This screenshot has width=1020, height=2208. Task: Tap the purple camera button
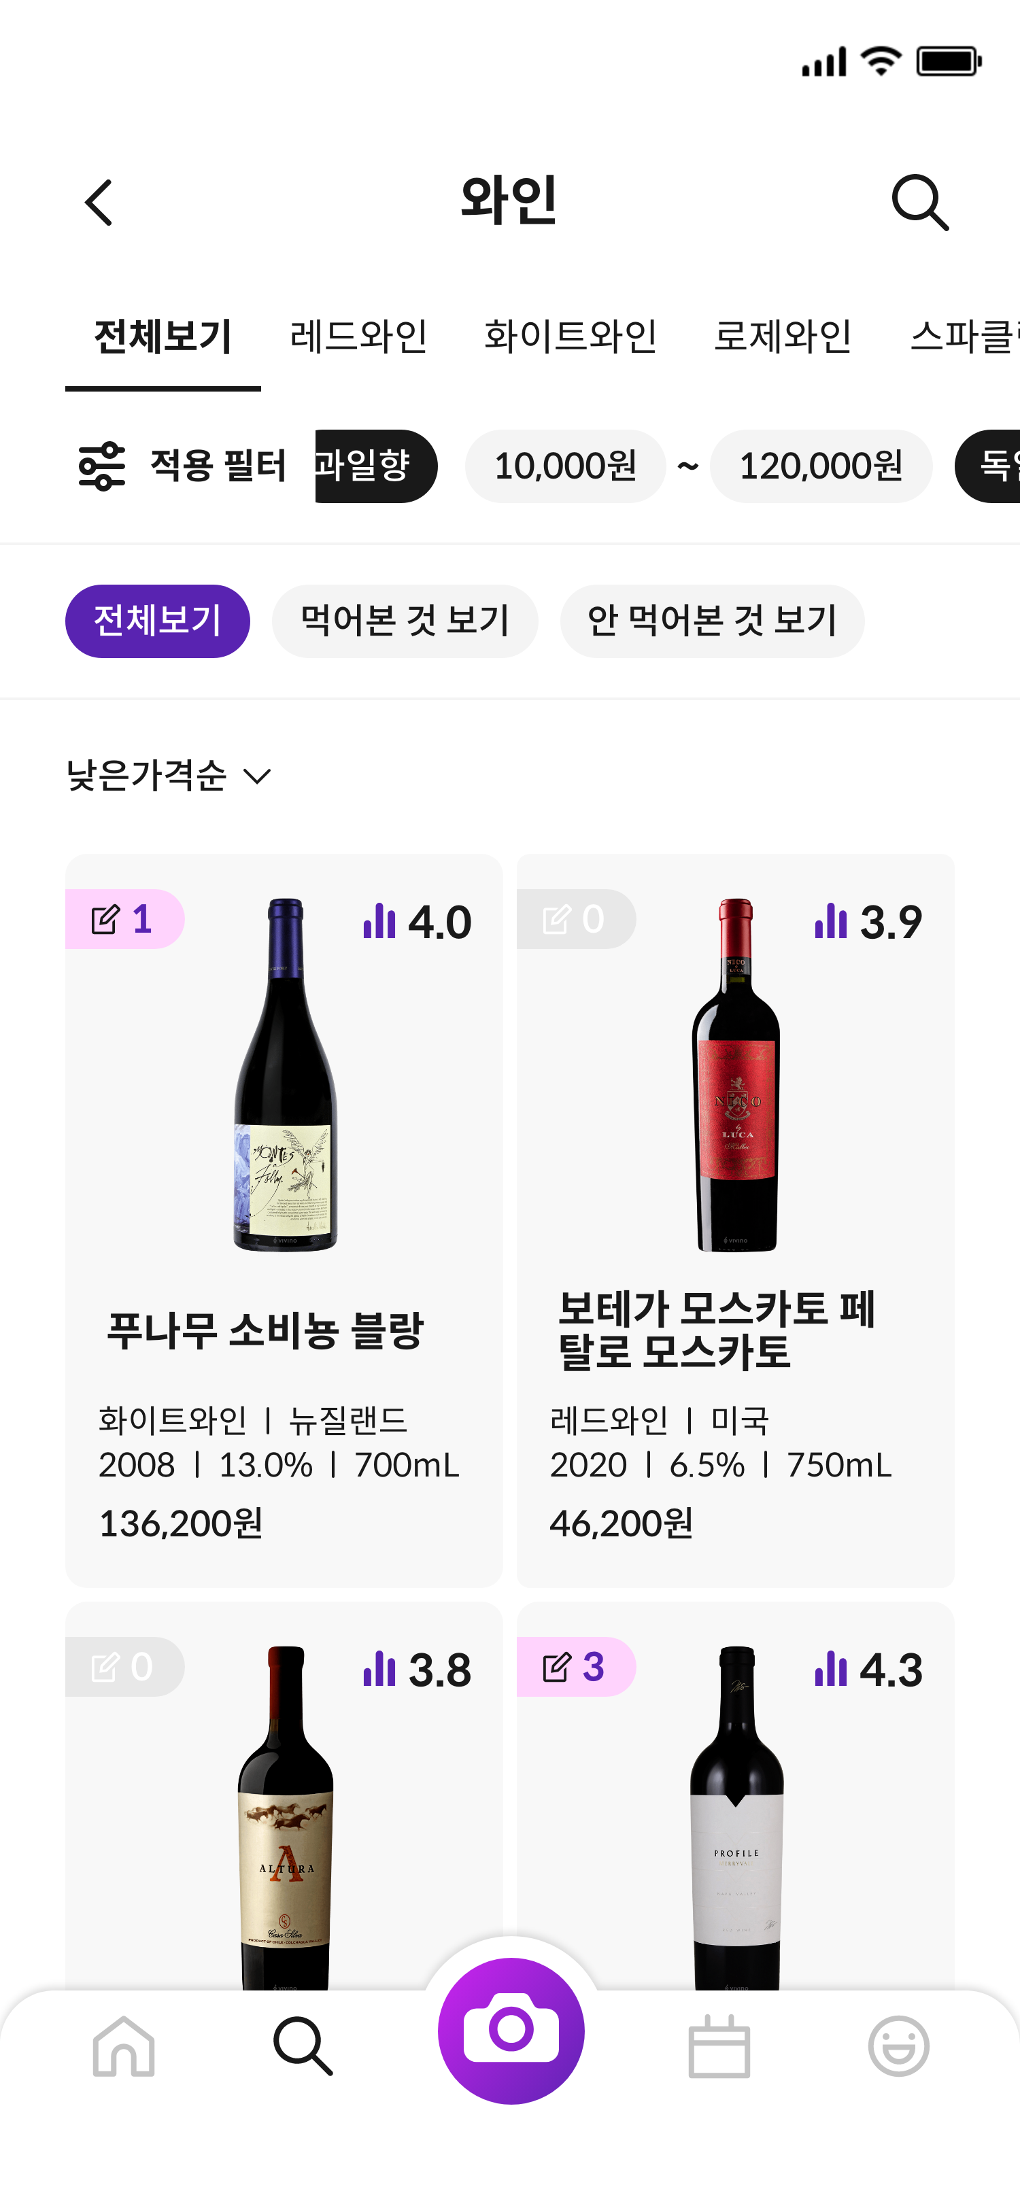[511, 2030]
